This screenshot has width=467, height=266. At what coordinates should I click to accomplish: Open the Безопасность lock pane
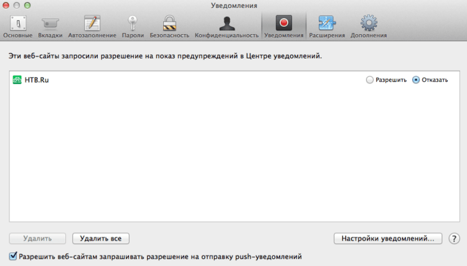tap(169, 25)
